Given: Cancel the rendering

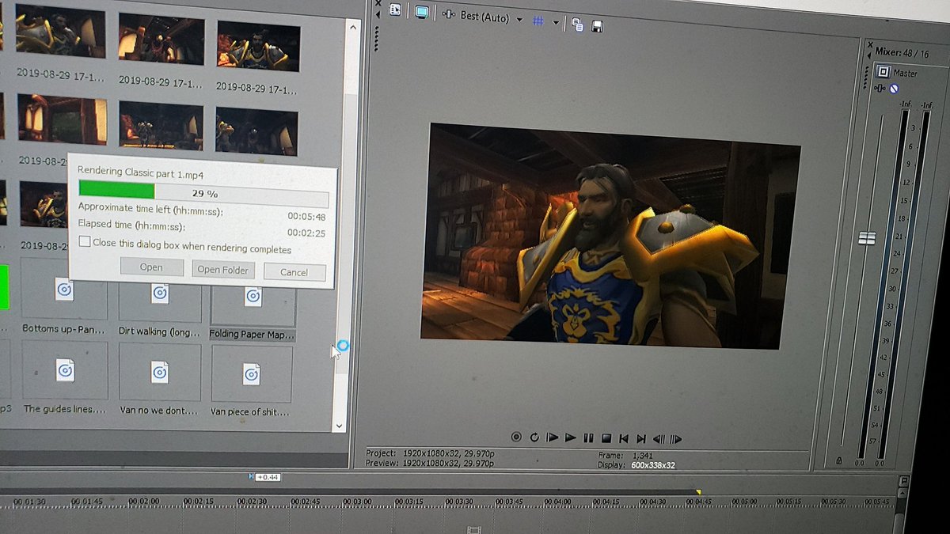Looking at the screenshot, I should [x=294, y=272].
